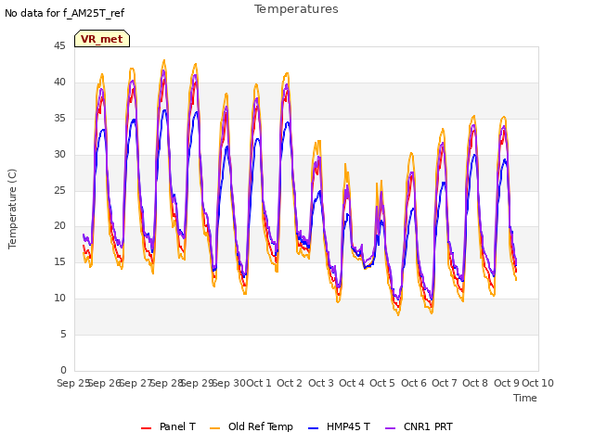Click the Oct 7 x-axis label

pos(445,383)
